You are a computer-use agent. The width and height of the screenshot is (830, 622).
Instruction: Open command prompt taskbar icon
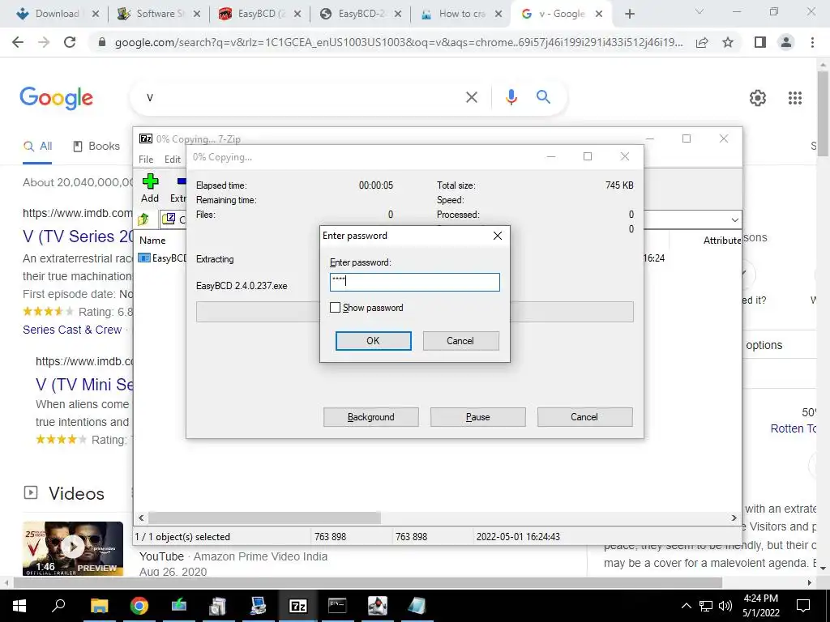pos(337,606)
